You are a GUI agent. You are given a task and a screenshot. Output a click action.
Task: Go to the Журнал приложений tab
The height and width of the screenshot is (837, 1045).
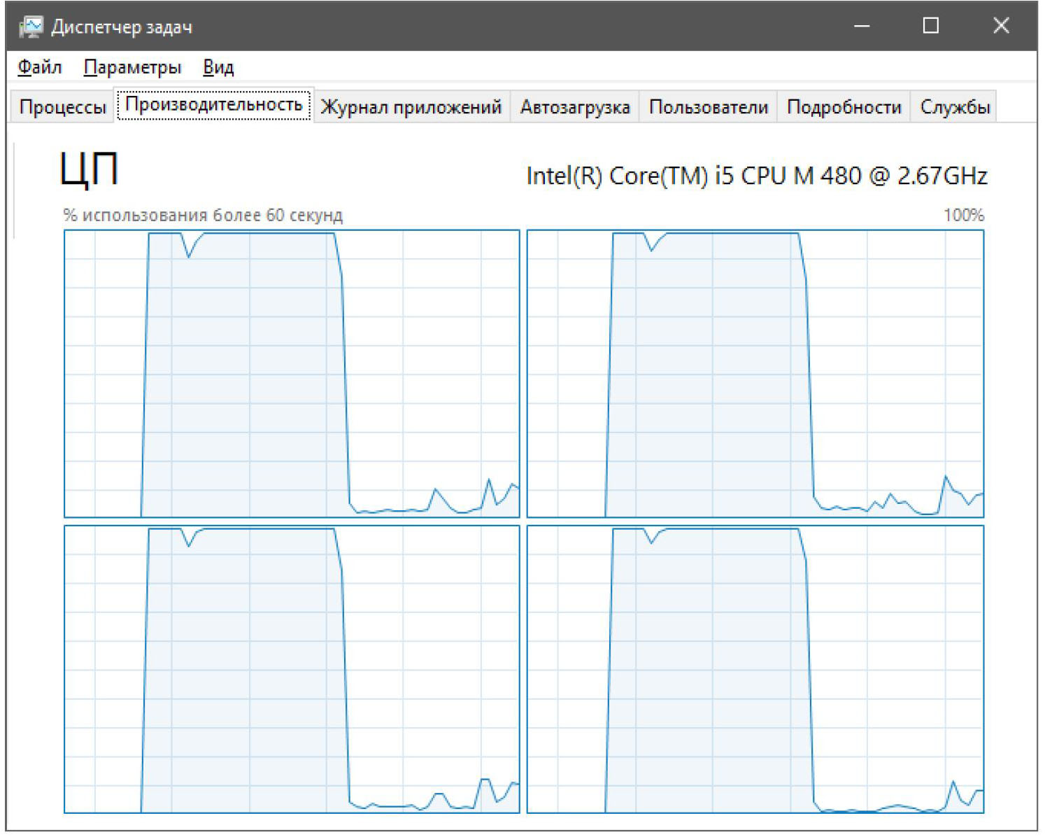(x=411, y=107)
